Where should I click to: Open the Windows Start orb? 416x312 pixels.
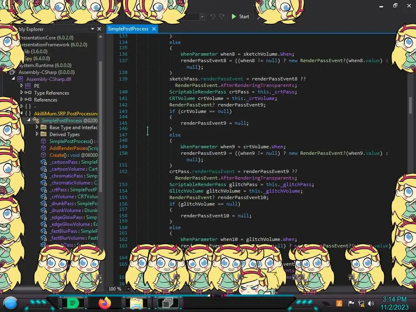tap(11, 303)
